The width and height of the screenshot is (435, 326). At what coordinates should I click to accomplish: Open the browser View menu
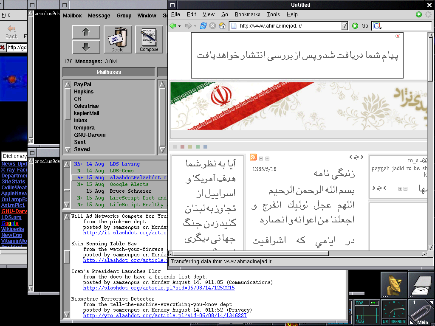(208, 14)
